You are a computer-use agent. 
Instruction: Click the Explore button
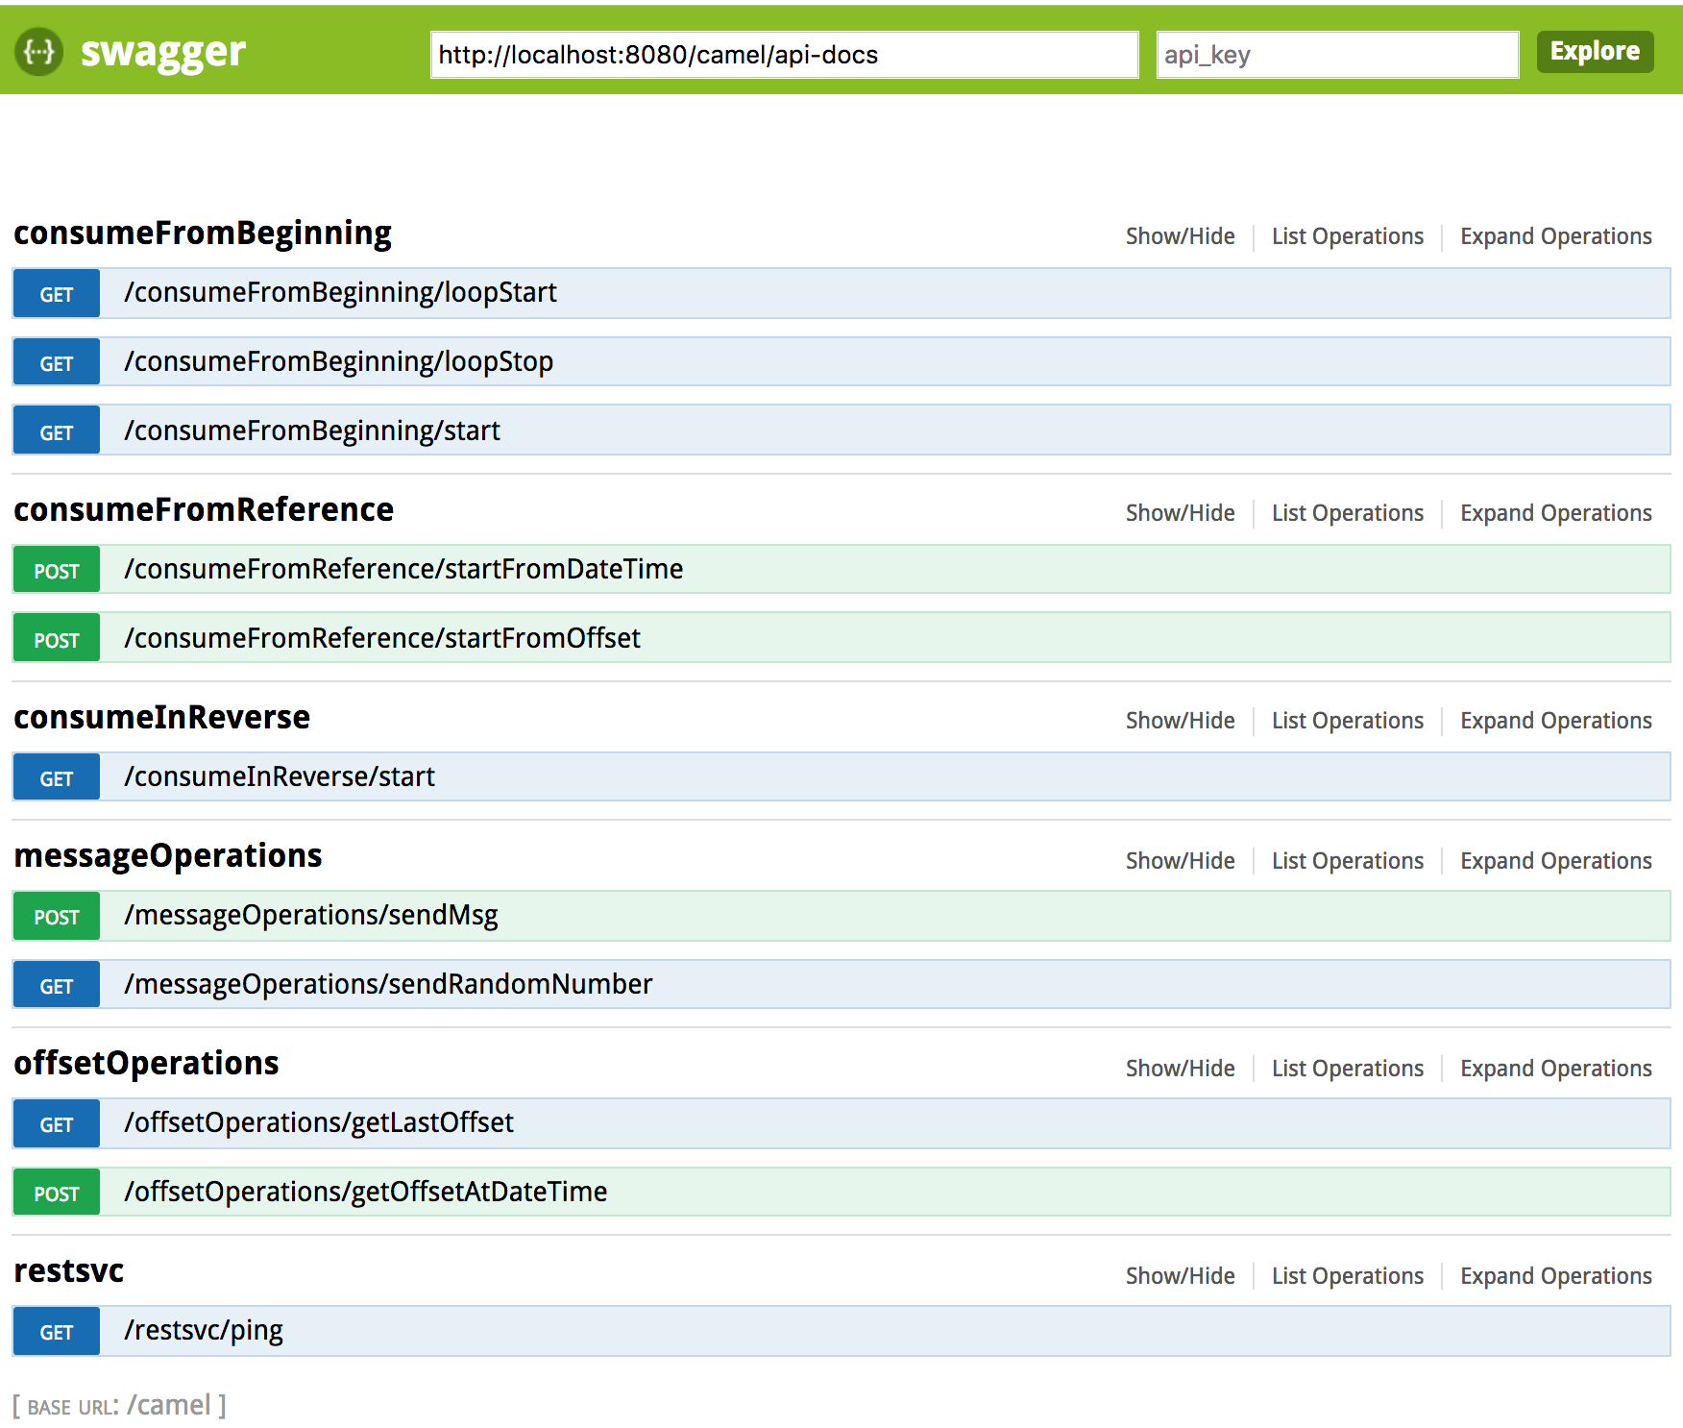pyautogui.click(x=1594, y=52)
